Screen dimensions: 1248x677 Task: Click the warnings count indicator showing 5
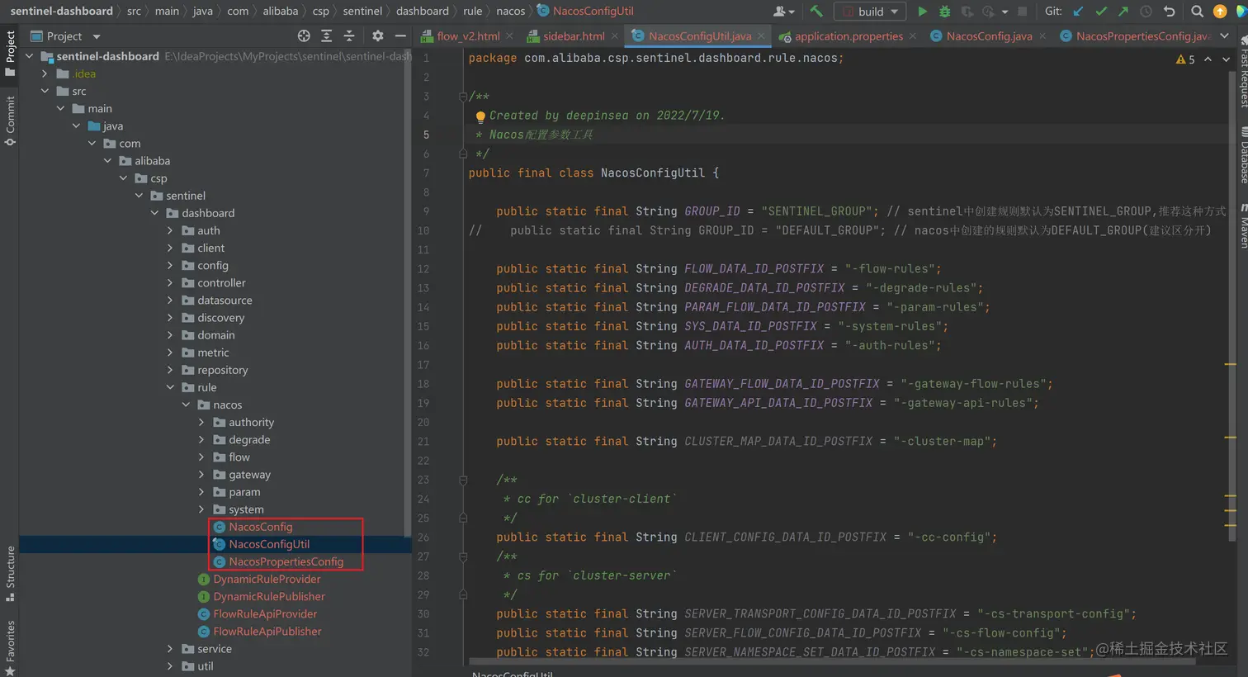tap(1185, 59)
